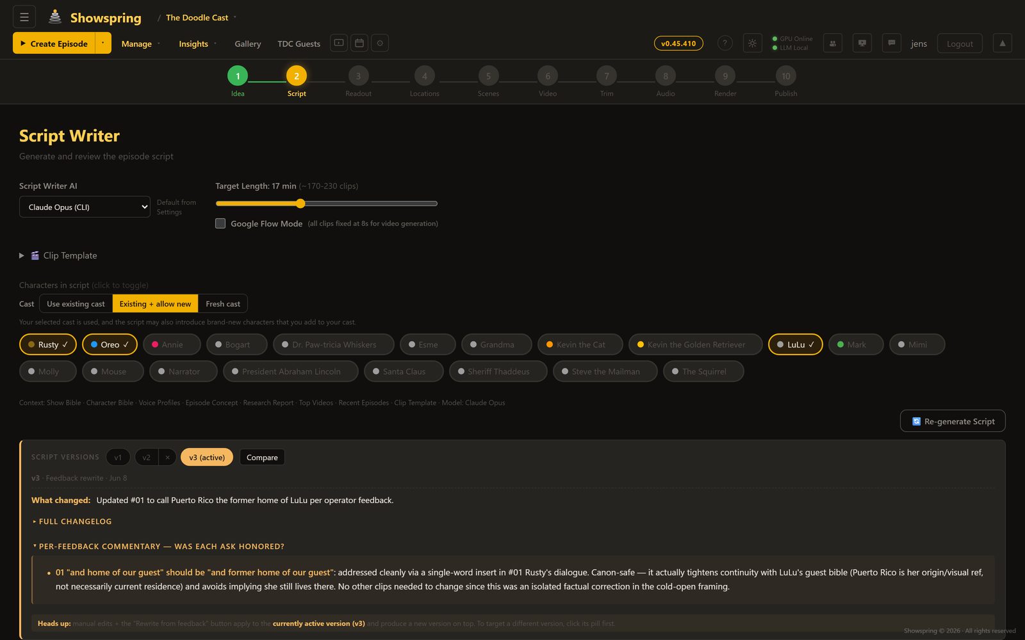Select the Fresh cast option
The image size is (1025, 640).
(x=223, y=304)
